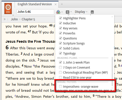This screenshot has width=122, height=100.
Task: Enable 7 Days on Covenant plan
Action: coord(60,67)
